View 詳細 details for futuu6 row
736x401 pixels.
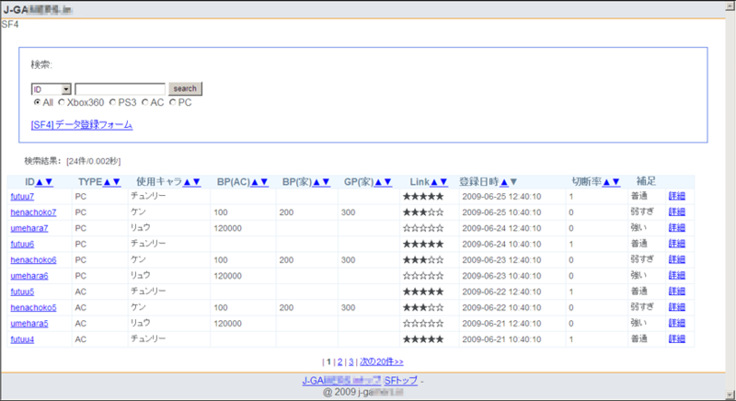[x=677, y=244]
